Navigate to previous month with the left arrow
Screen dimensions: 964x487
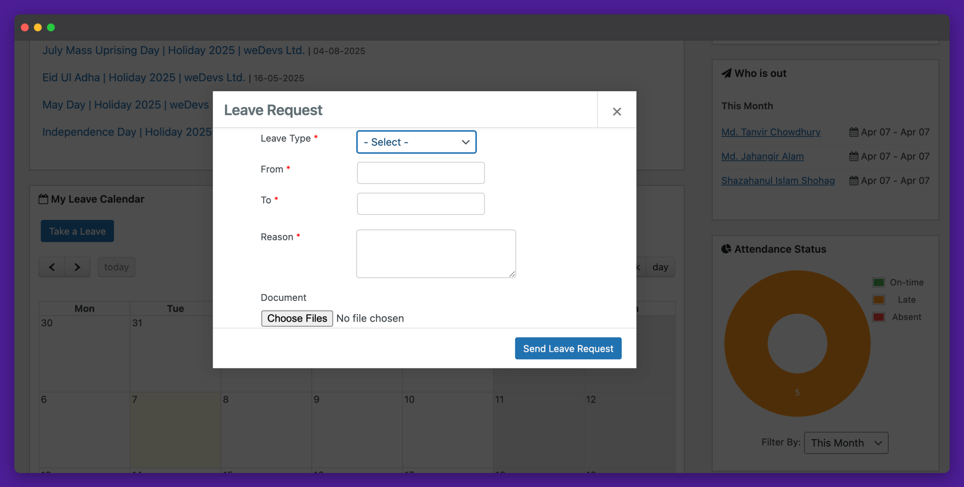[x=52, y=267]
